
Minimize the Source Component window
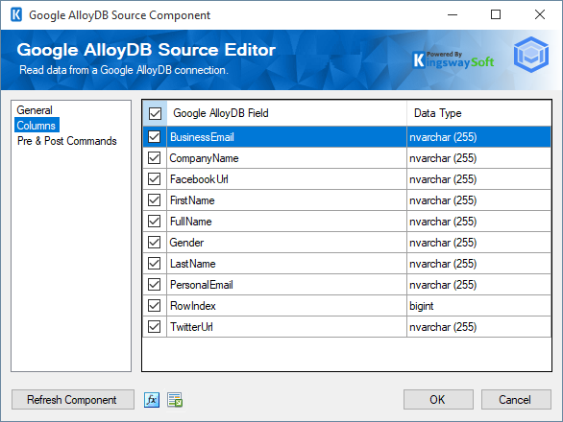(x=453, y=14)
